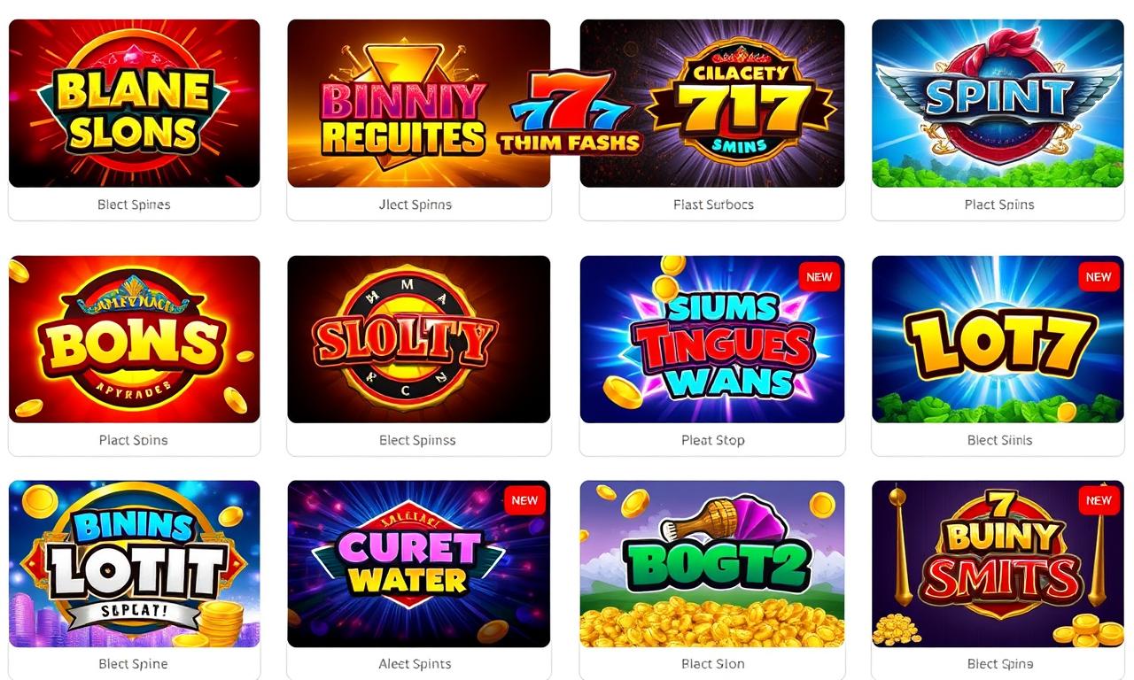Open the BINNIY REGUITES game thumbnail
The width and height of the screenshot is (1134, 680).
[x=419, y=104]
